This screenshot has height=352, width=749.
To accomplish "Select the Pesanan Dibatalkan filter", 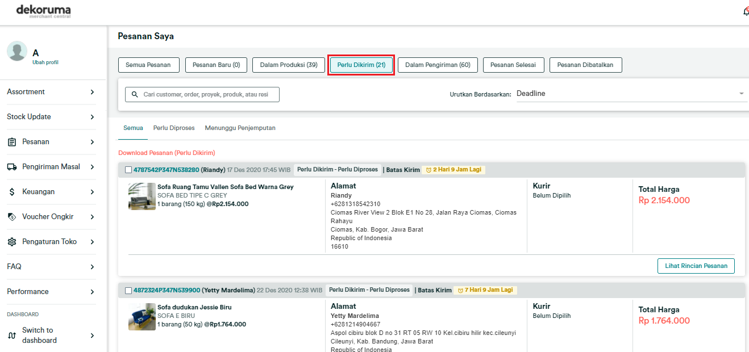I will pos(585,65).
